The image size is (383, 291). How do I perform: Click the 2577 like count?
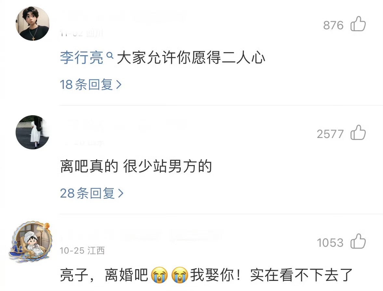pos(330,134)
